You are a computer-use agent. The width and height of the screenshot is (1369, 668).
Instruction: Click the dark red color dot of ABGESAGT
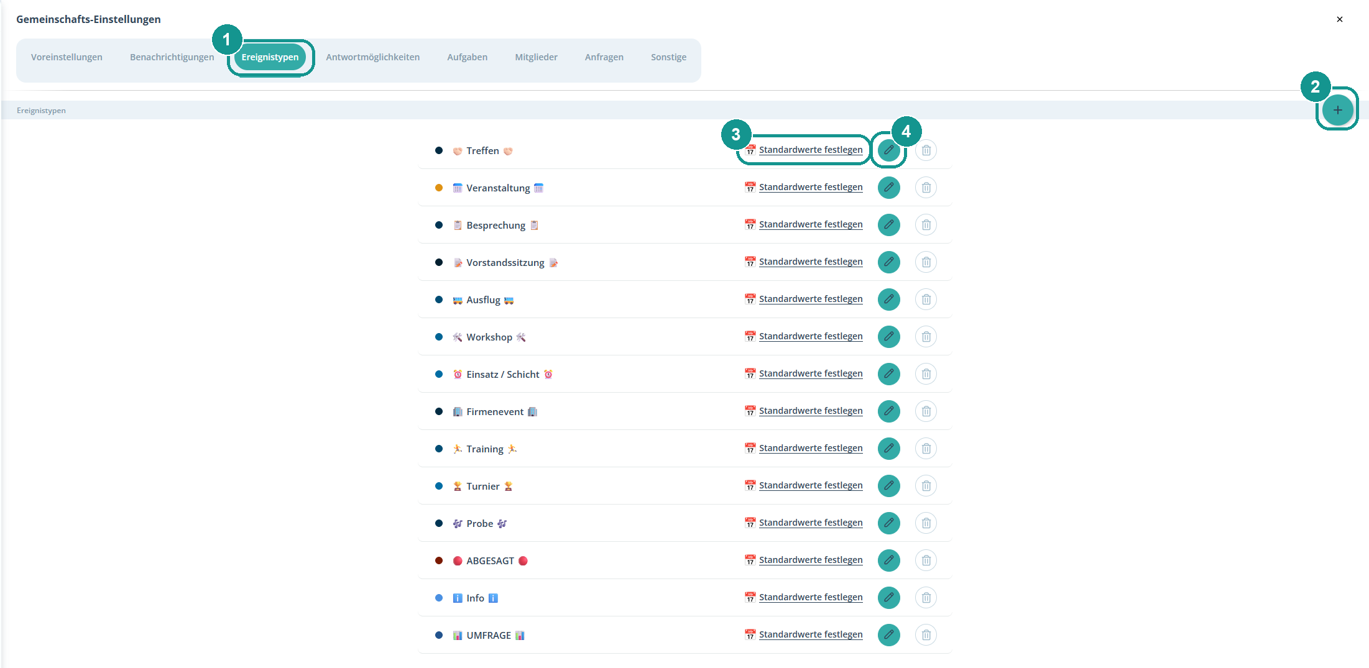pyautogui.click(x=439, y=560)
